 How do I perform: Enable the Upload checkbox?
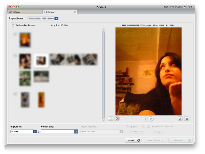point(127,127)
